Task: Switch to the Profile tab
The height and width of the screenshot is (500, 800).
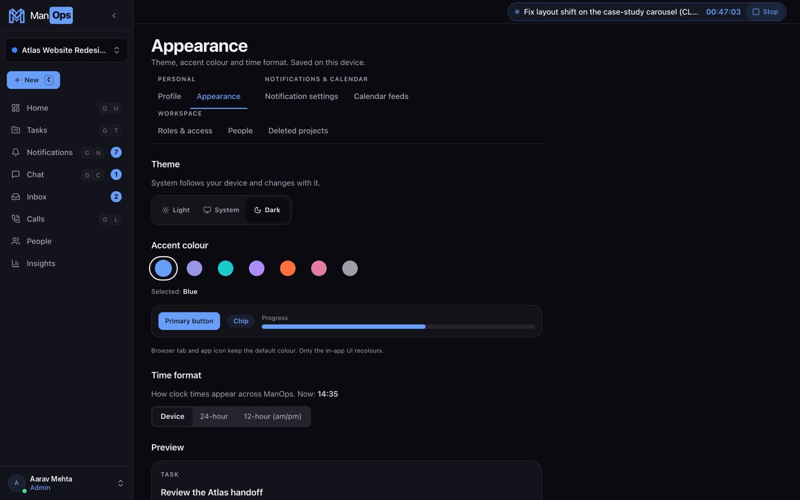Action: click(169, 96)
